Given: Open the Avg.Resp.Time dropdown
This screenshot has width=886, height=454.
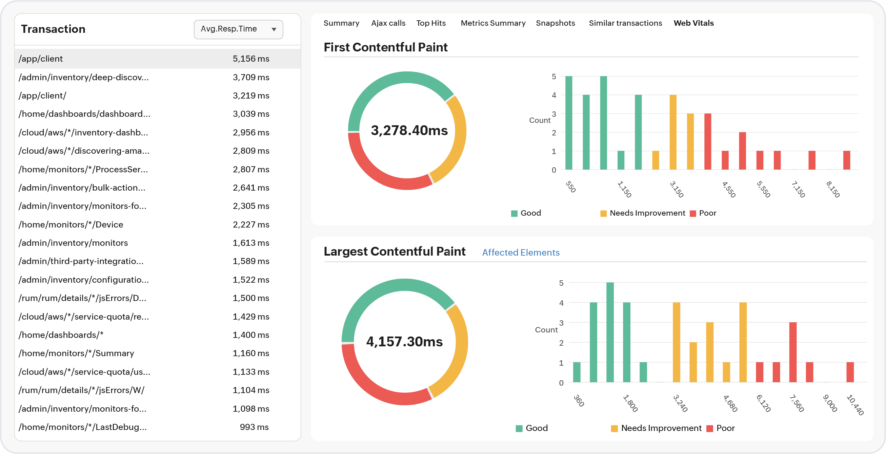Looking at the screenshot, I should tap(238, 29).
